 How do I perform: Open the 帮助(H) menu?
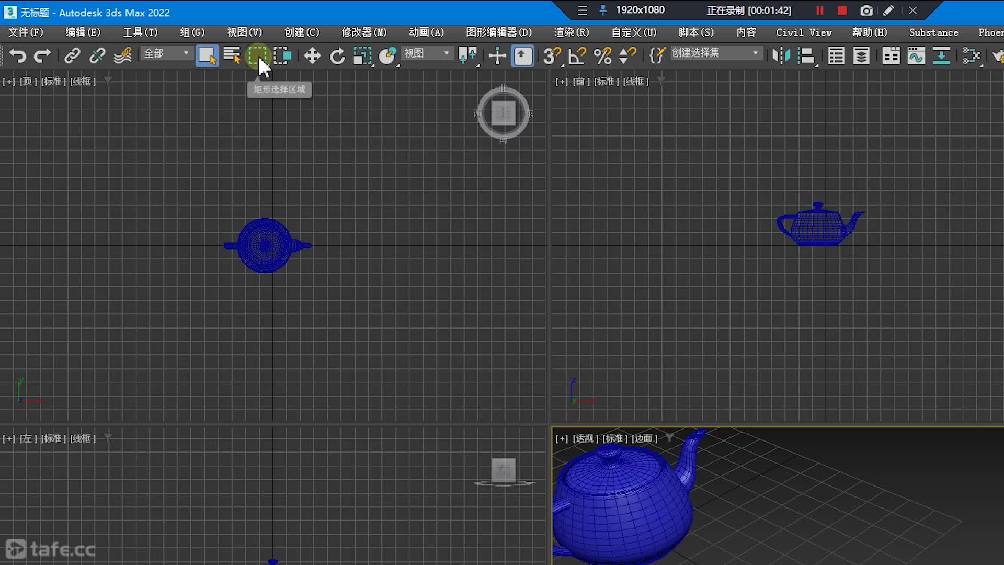click(870, 32)
